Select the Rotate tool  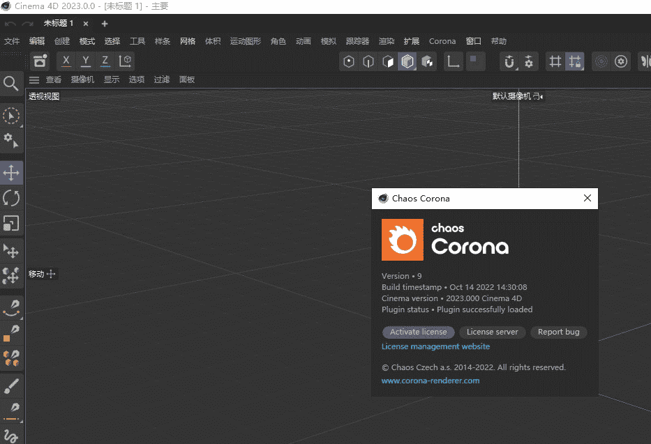click(12, 198)
